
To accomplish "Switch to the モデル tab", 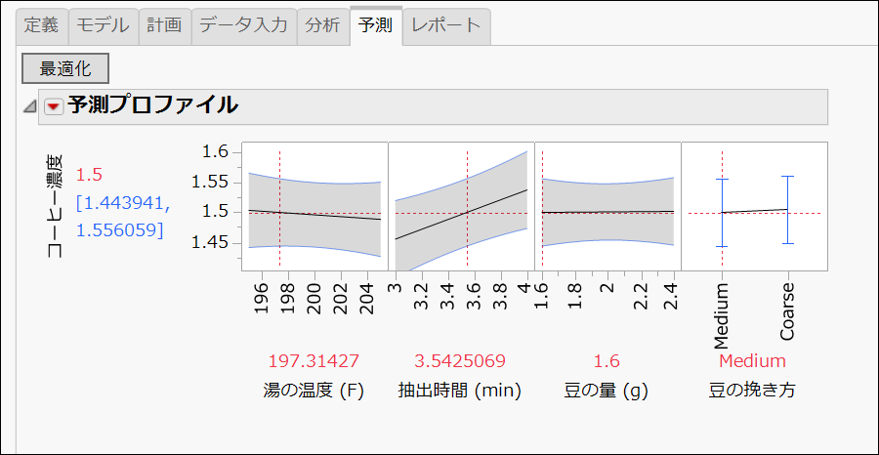I will (x=104, y=26).
